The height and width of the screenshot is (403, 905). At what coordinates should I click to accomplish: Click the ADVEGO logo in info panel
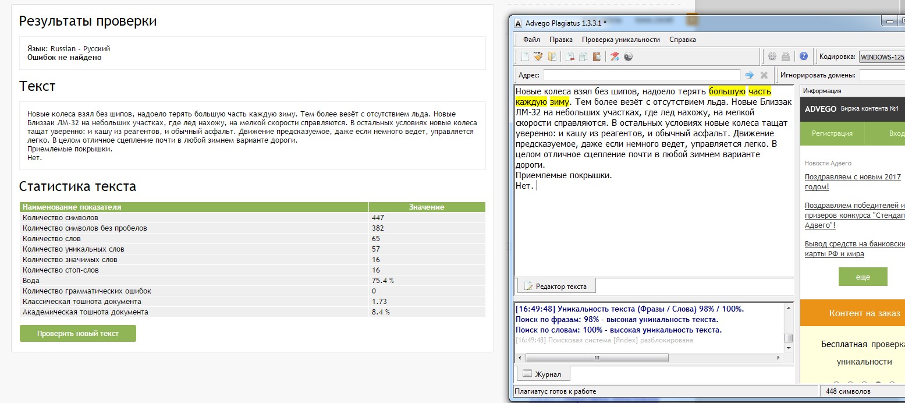point(821,109)
